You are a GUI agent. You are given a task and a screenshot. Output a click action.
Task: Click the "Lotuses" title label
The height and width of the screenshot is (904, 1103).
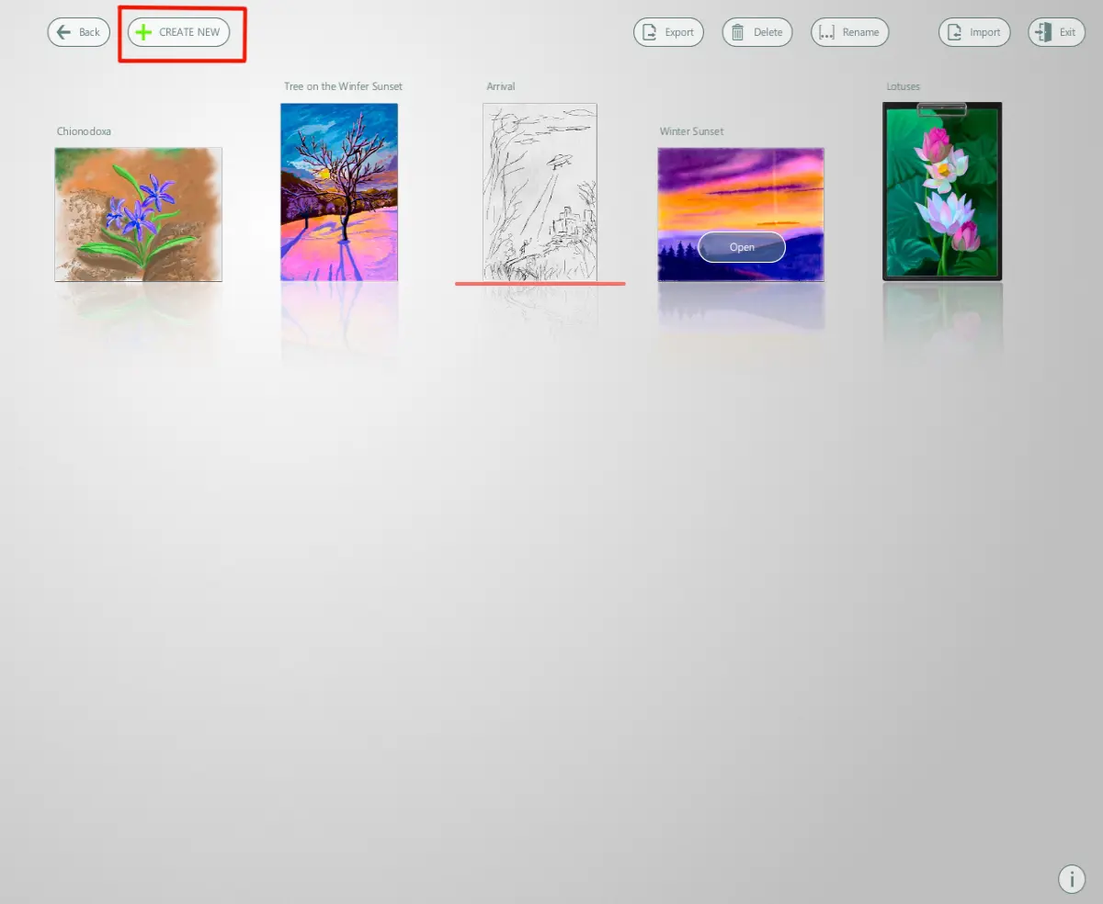click(x=904, y=86)
